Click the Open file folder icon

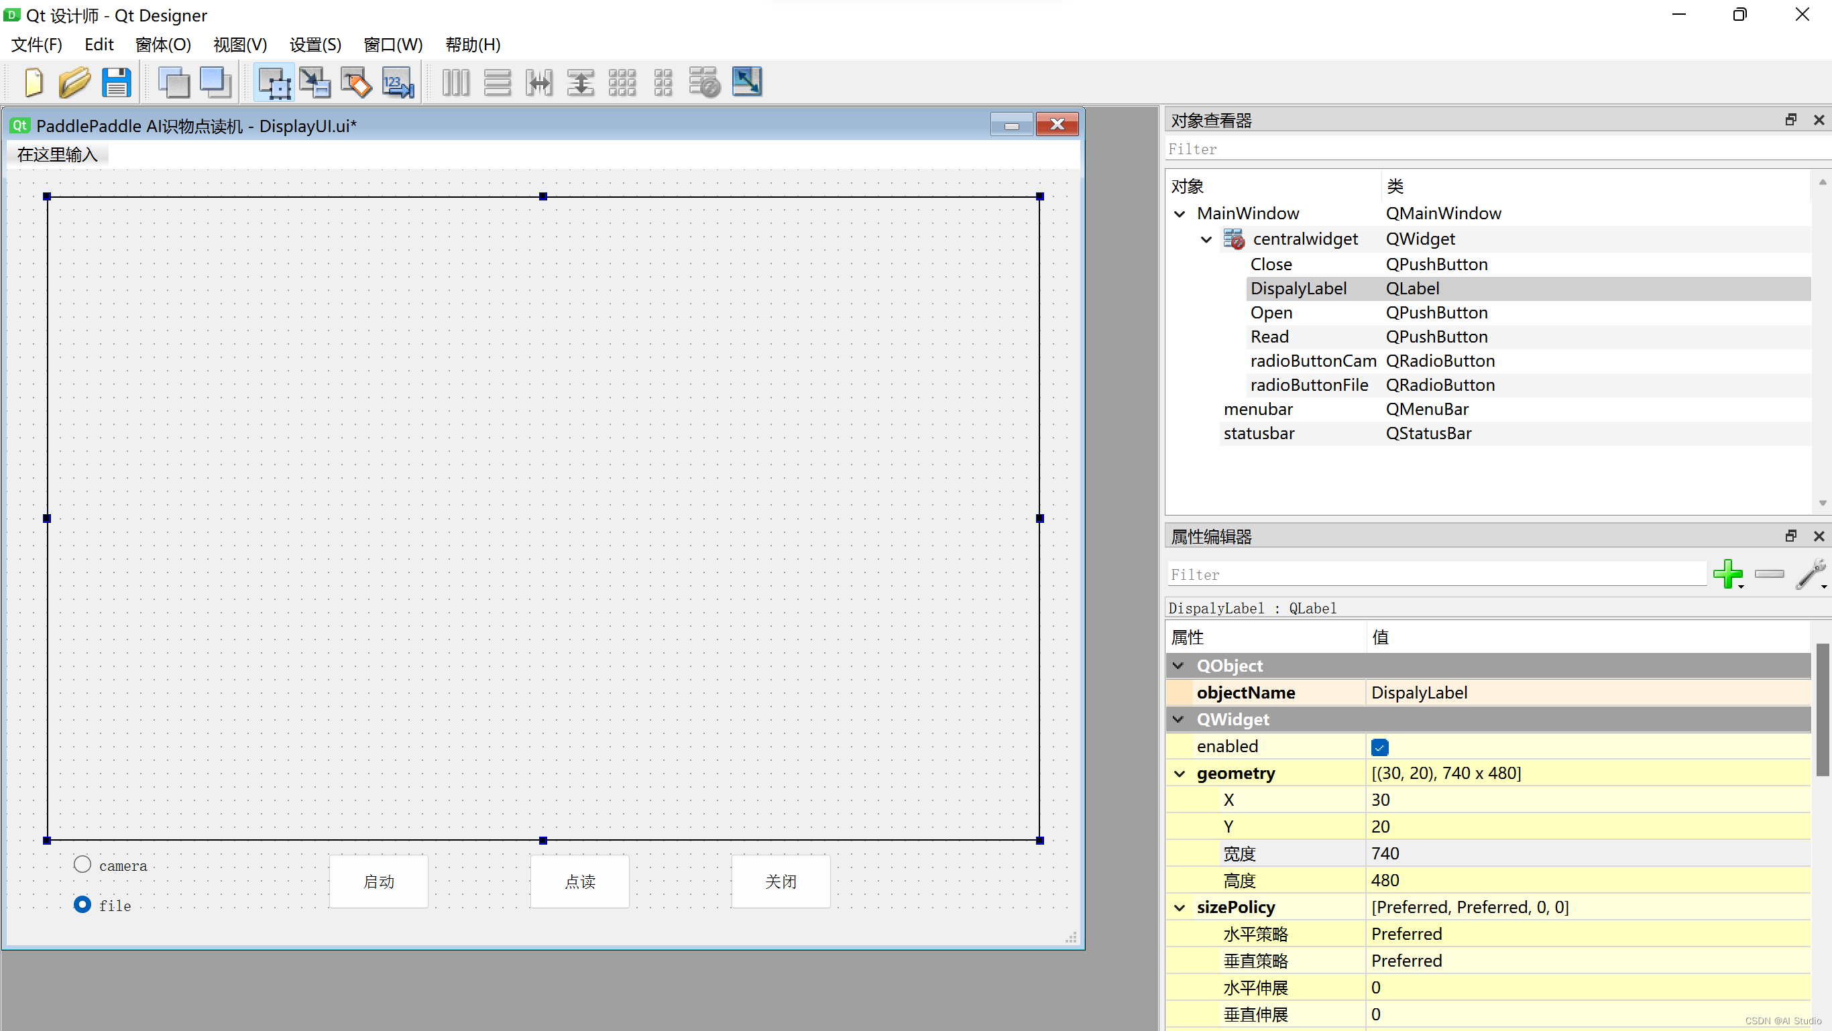click(x=74, y=82)
